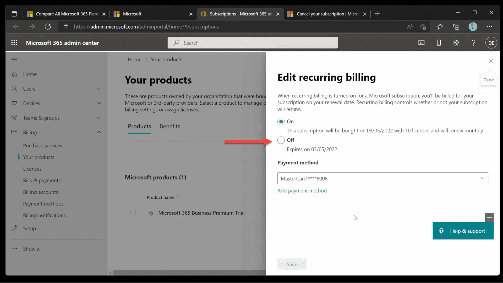Open Bills & payments in sidebar
This screenshot has width=503, height=283.
pyautogui.click(x=42, y=181)
